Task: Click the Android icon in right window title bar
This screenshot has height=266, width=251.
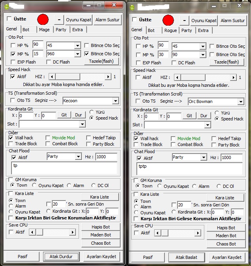Action: pyautogui.click(x=132, y=7)
